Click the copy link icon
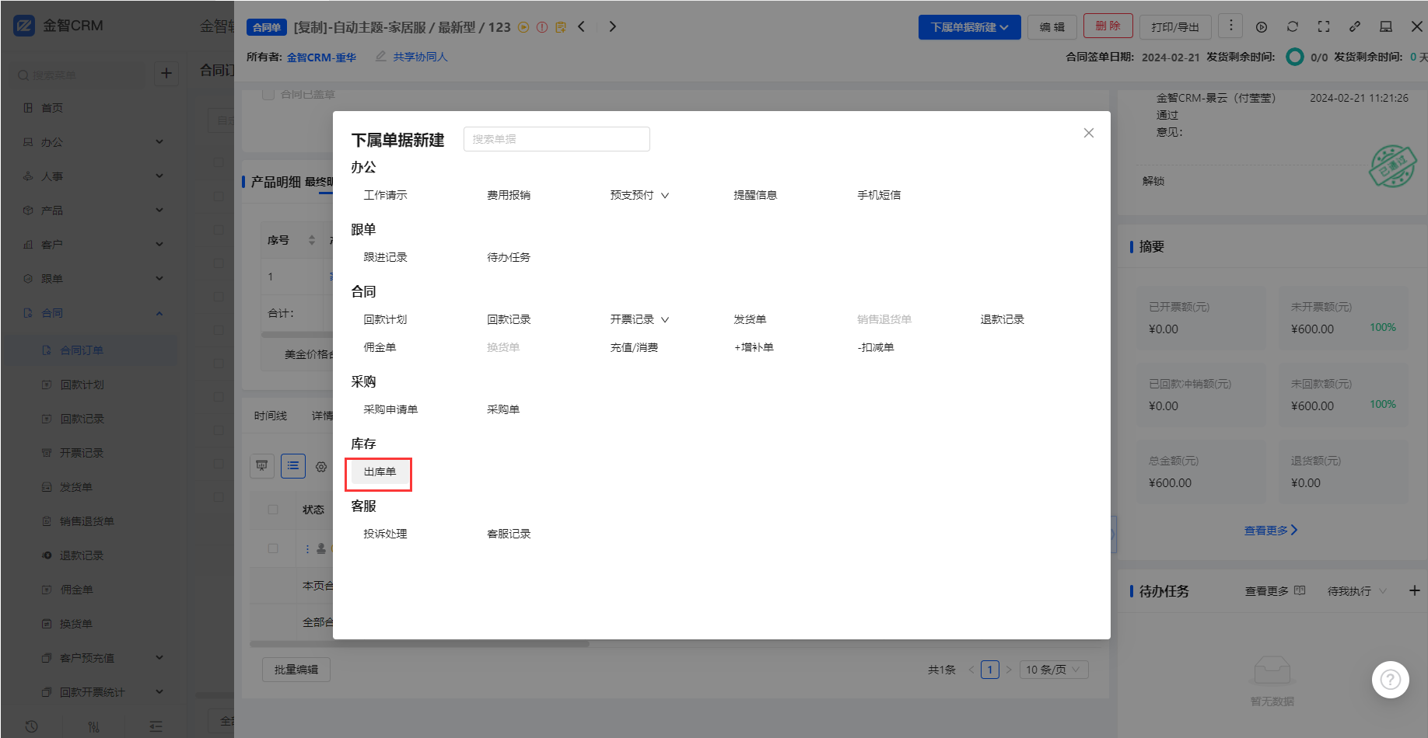Viewport: 1428px width, 738px height. [1355, 26]
